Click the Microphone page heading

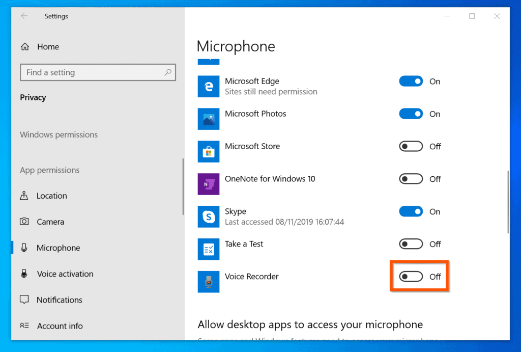pos(236,46)
